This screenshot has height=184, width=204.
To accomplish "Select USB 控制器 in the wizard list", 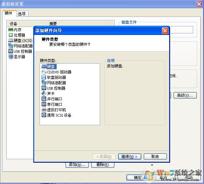I will coord(56,88).
